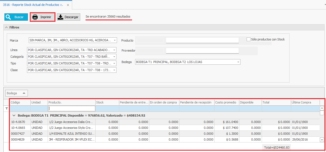The width and height of the screenshot is (326, 152).
Task: Click the Producto name input field
Action: point(202,40)
